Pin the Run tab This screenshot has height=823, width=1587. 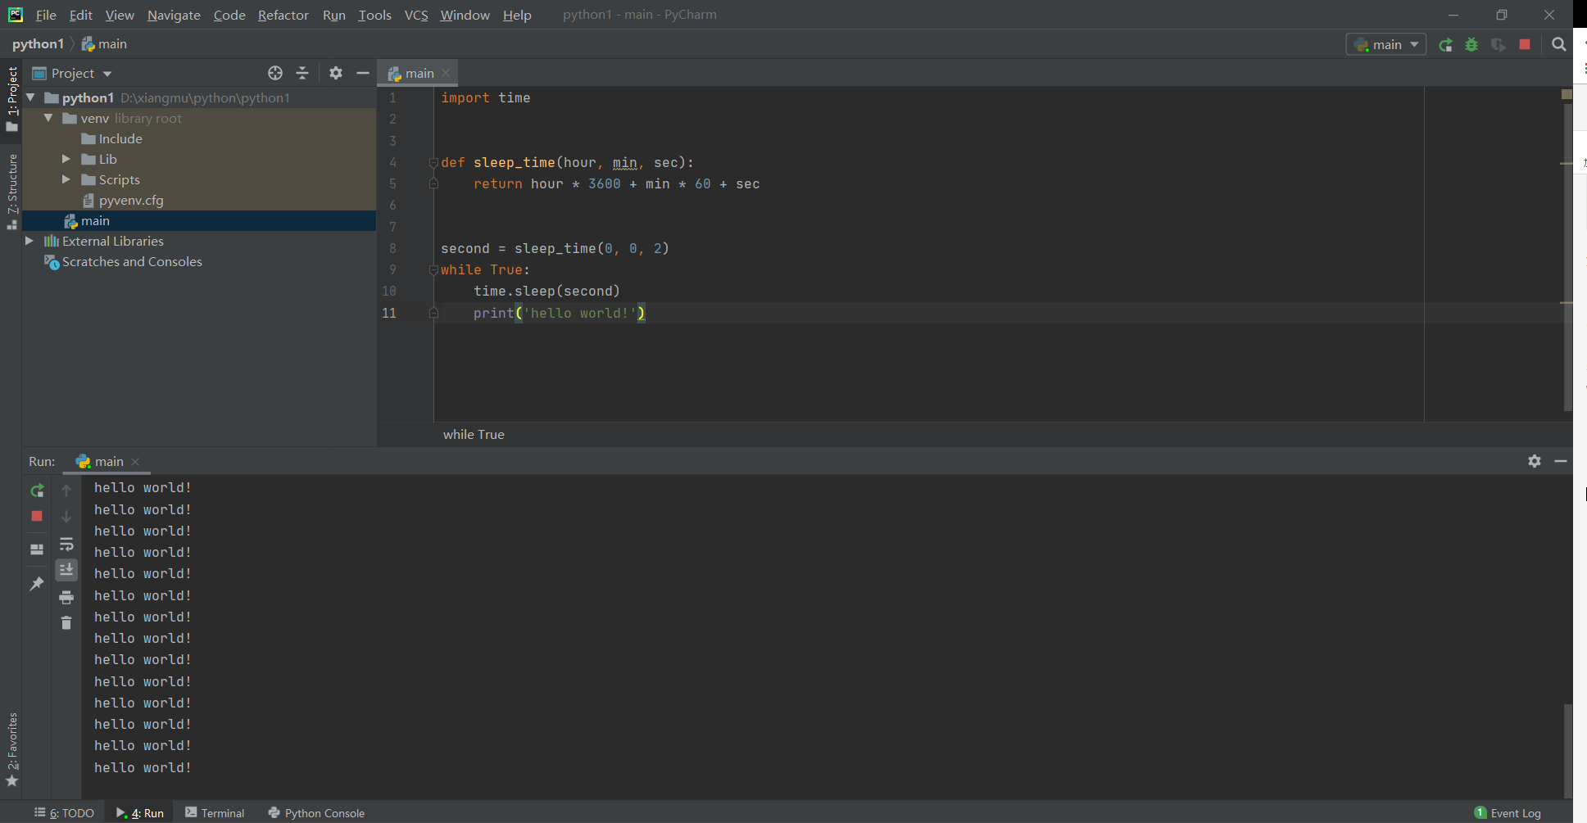(37, 583)
